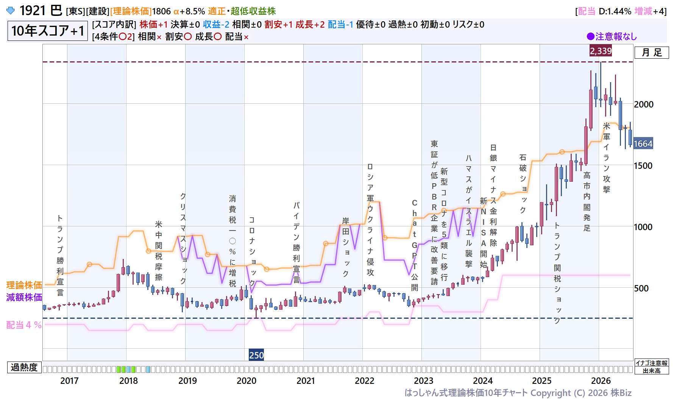
Task: Click the [4条件○2] text
Action: (113, 37)
